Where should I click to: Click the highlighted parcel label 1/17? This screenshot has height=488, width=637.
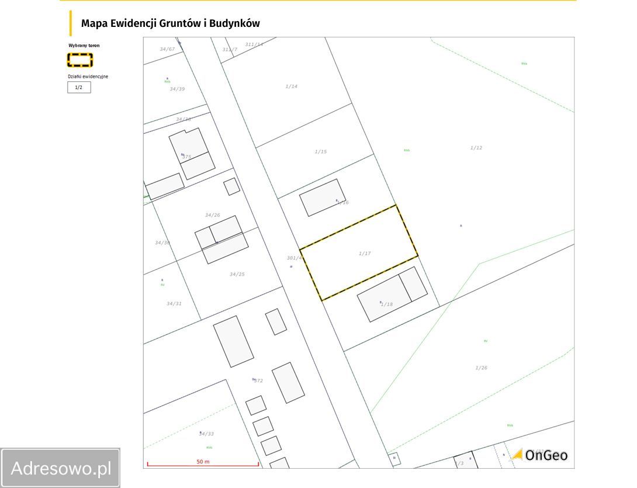[365, 253]
